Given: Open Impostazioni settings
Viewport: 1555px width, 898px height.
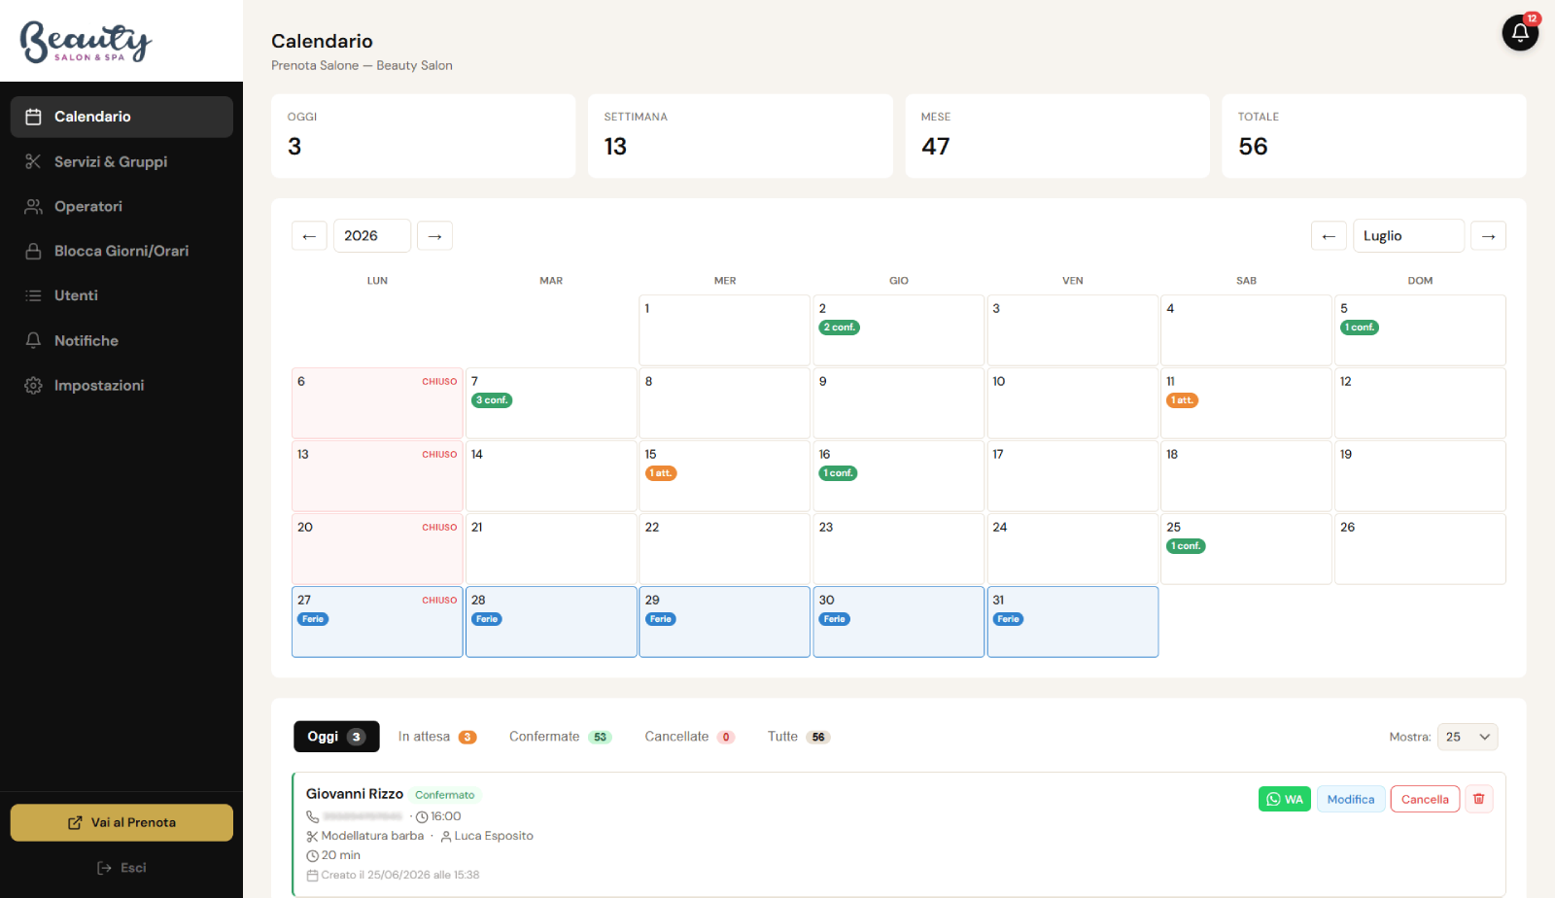Looking at the screenshot, I should (x=121, y=385).
